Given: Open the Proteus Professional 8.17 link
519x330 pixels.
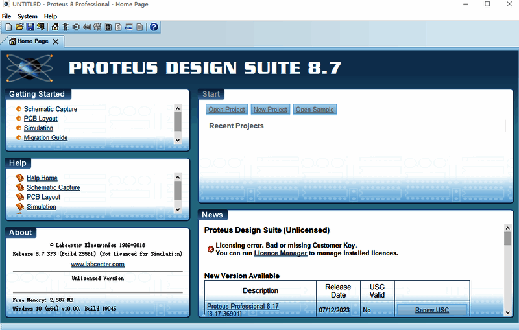Looking at the screenshot, I should [243, 306].
